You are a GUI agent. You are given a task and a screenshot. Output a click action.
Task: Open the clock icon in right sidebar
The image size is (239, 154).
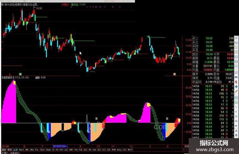[236, 66]
